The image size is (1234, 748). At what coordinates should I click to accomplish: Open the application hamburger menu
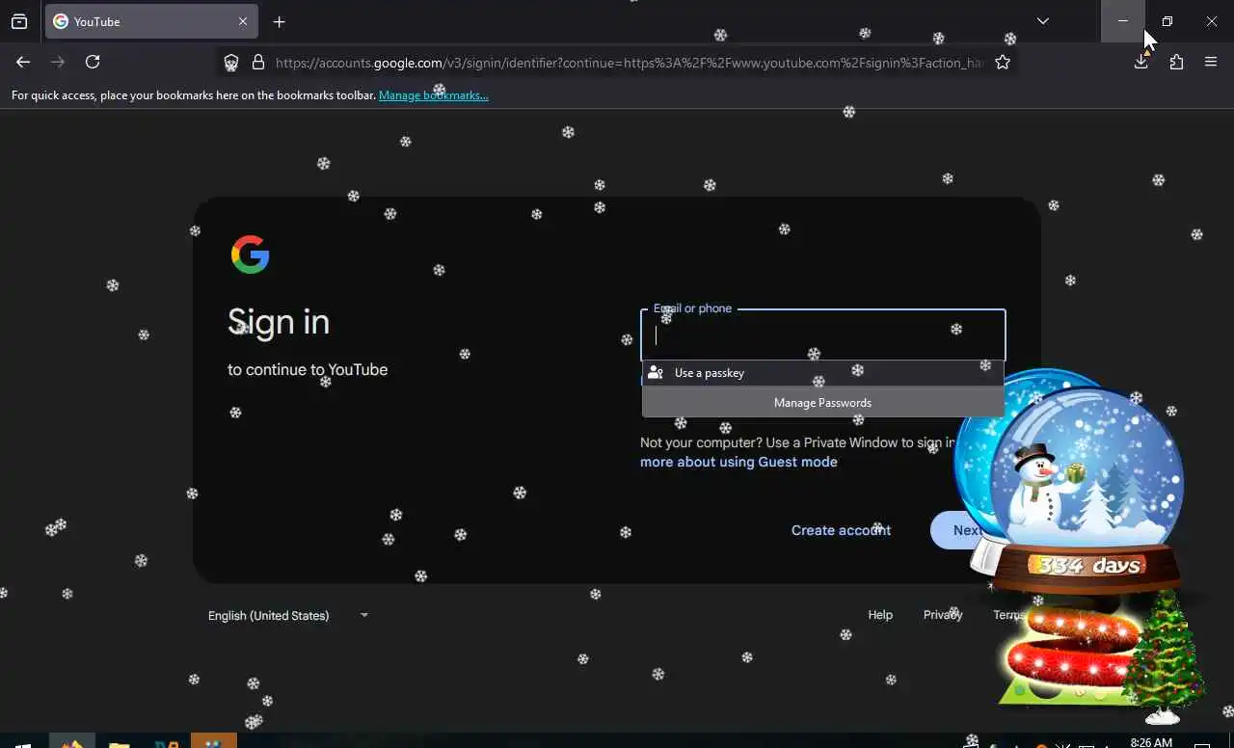[x=1211, y=62]
